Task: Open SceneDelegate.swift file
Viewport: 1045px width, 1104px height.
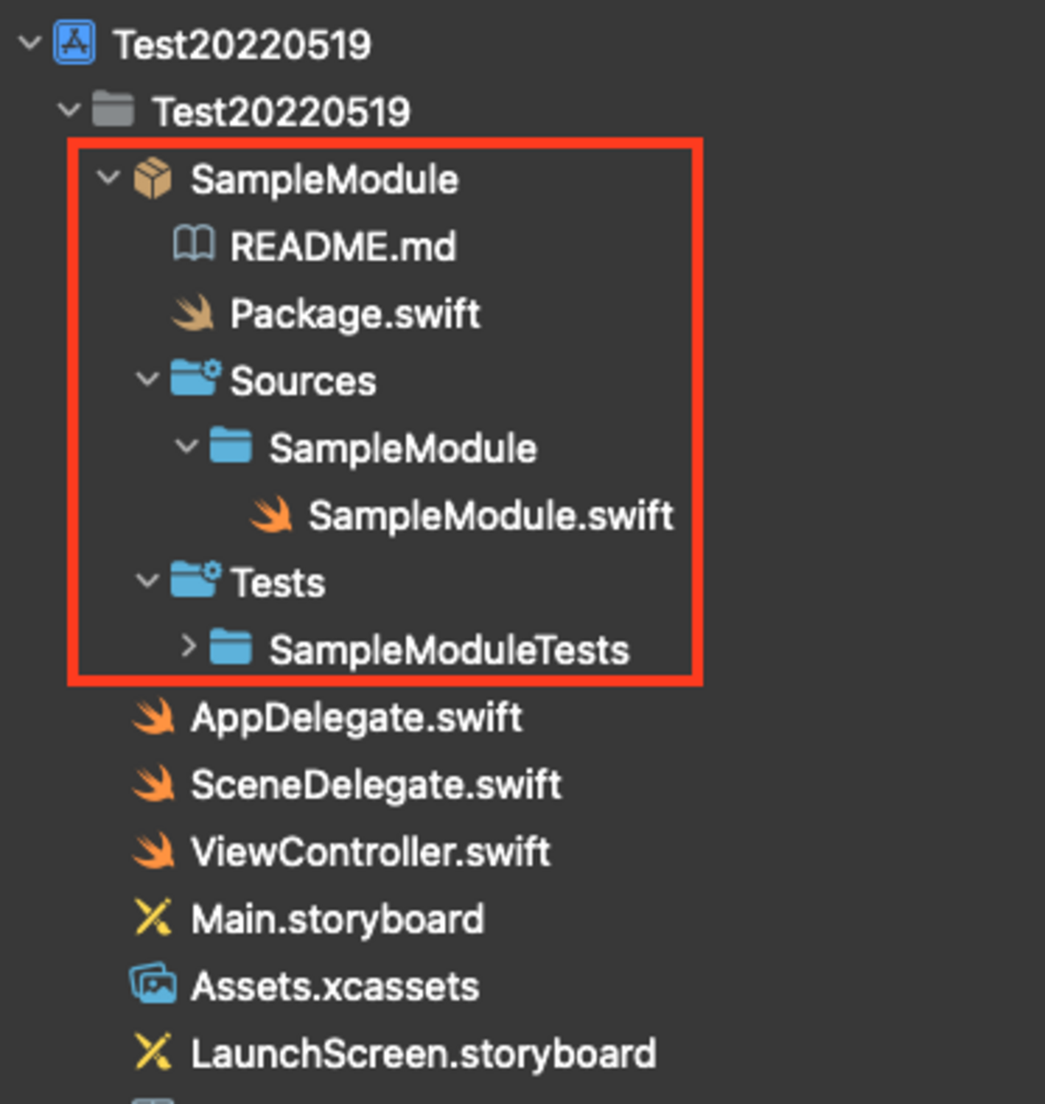Action: click(375, 785)
